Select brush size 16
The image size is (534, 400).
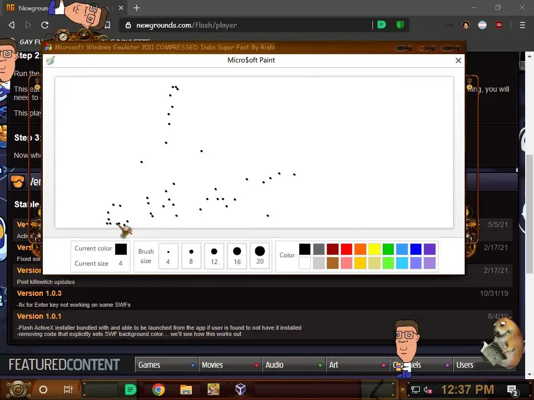pyautogui.click(x=237, y=256)
